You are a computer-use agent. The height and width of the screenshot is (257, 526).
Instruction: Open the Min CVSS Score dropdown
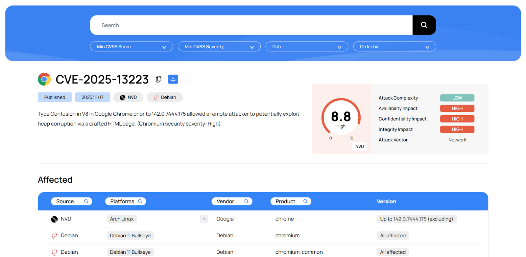pos(131,47)
